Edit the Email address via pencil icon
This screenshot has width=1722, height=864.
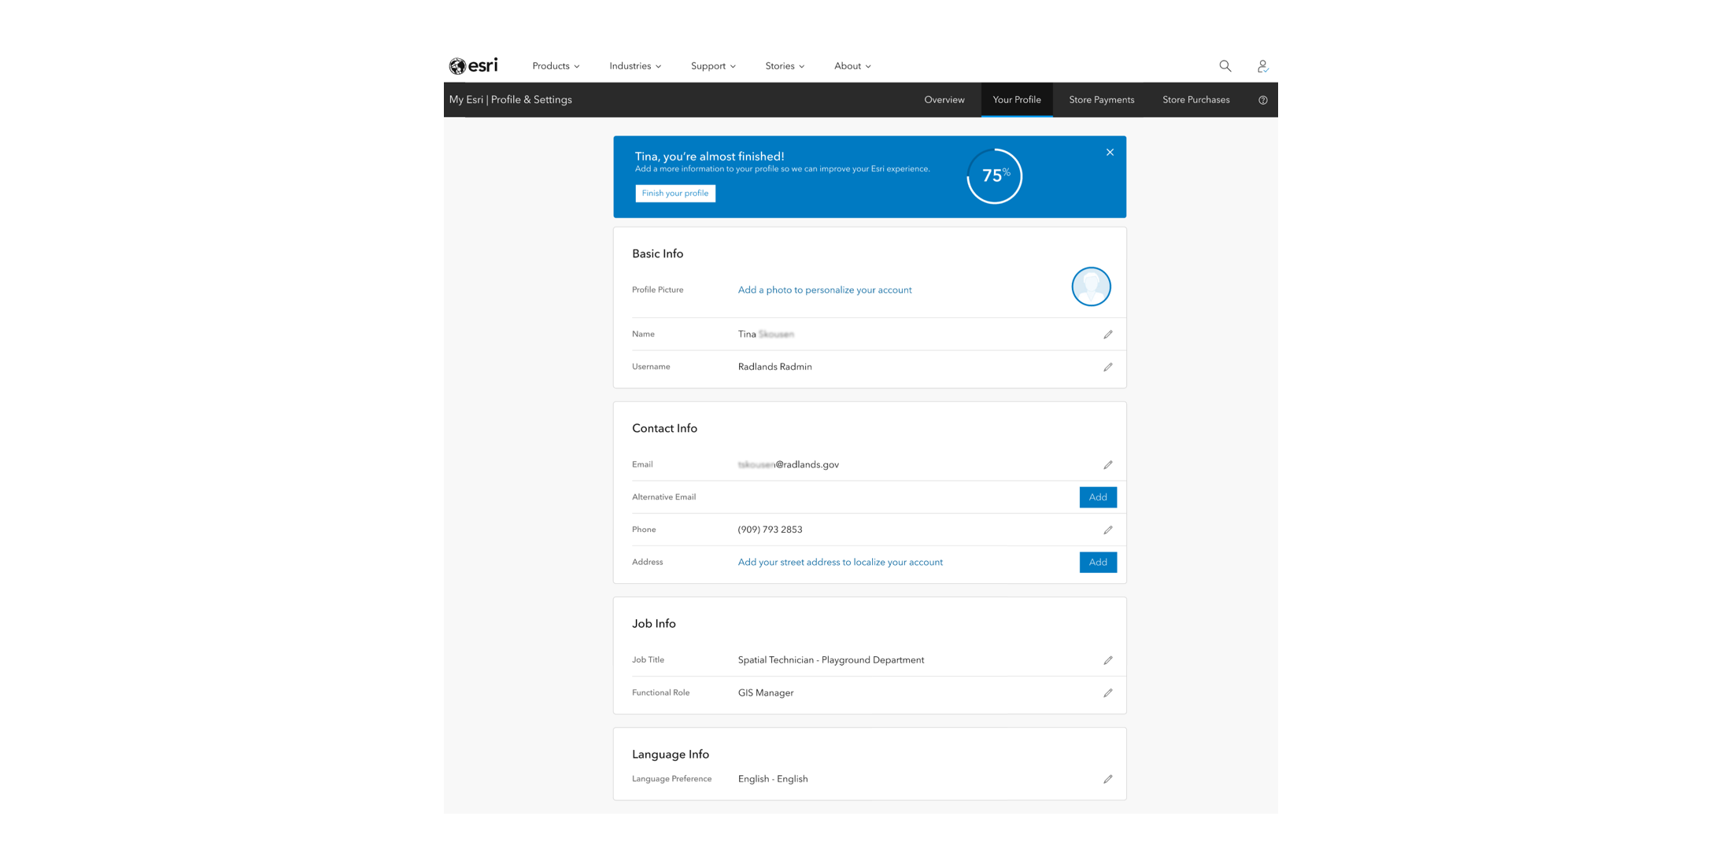(1108, 464)
